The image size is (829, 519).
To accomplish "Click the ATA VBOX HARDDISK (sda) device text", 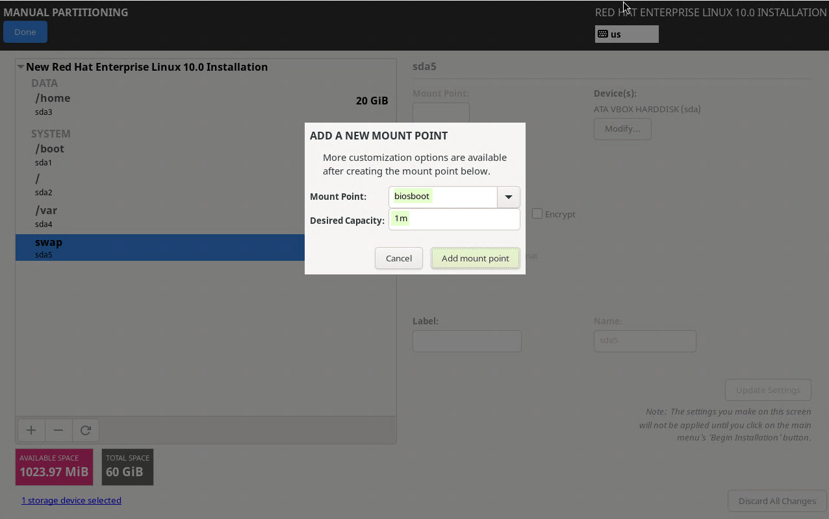I will click(647, 109).
